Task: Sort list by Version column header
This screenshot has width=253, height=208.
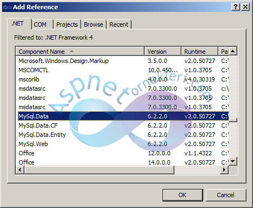Action: click(x=163, y=52)
